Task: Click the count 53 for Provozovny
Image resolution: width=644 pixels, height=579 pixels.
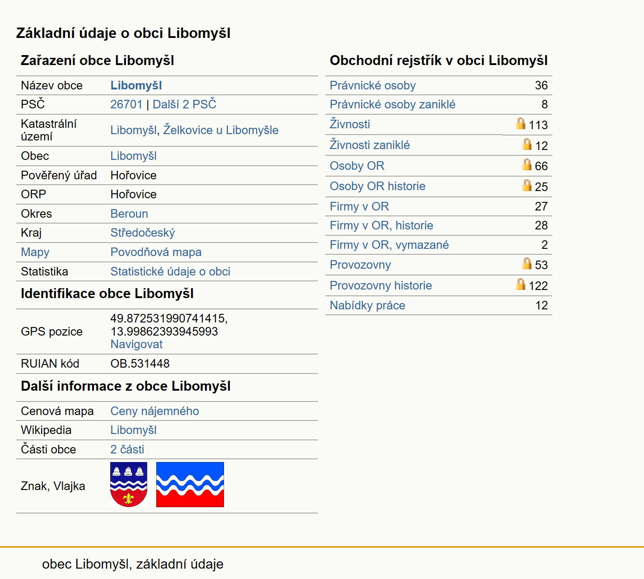Action: [541, 265]
